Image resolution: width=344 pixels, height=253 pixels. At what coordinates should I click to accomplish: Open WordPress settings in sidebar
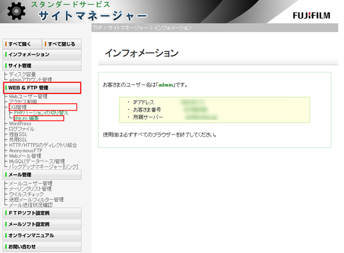pos(20,124)
